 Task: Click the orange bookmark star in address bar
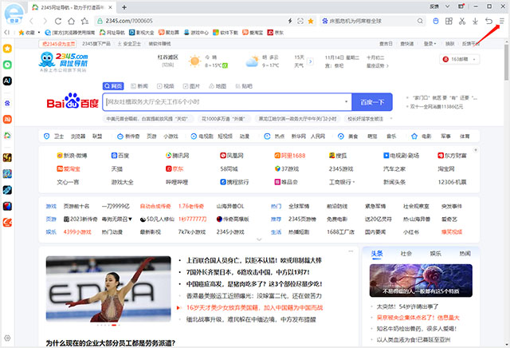click(x=311, y=22)
